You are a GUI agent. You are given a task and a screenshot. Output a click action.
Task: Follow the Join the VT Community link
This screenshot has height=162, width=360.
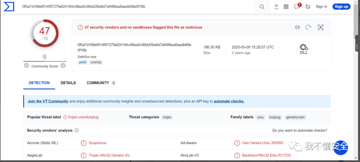point(48,101)
